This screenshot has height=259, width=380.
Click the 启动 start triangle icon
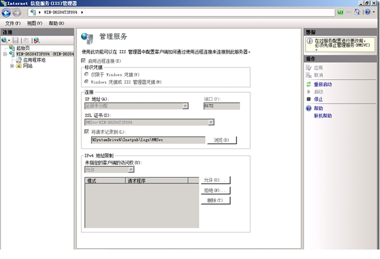point(309,92)
